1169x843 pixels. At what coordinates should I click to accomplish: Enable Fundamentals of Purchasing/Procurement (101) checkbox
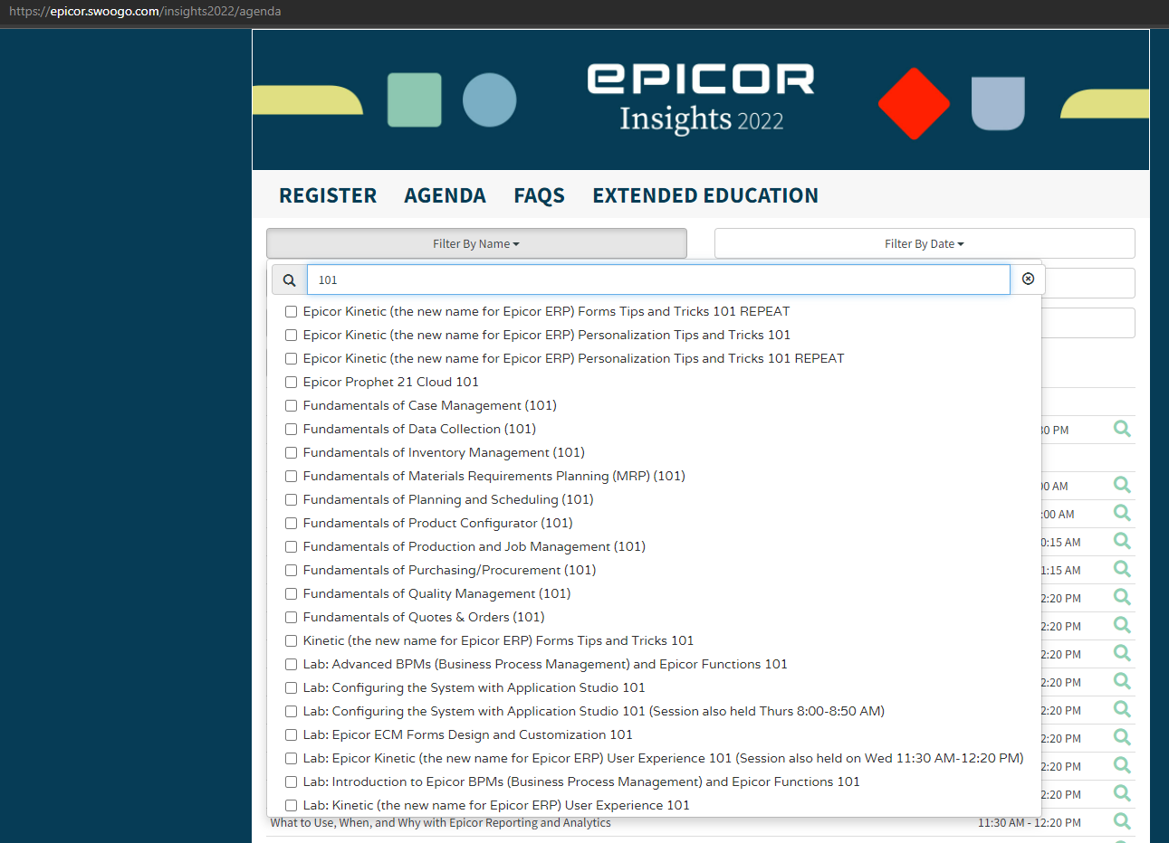tap(291, 570)
